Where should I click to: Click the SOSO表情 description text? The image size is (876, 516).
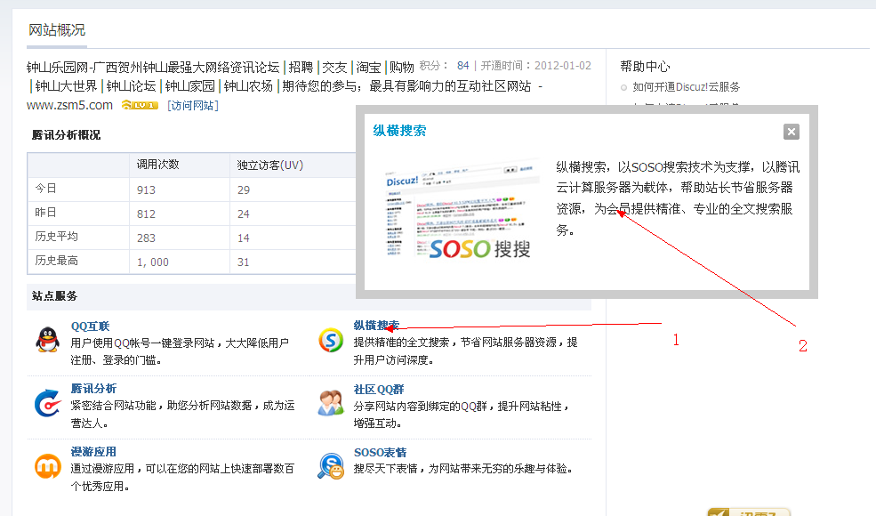pyautogui.click(x=463, y=469)
